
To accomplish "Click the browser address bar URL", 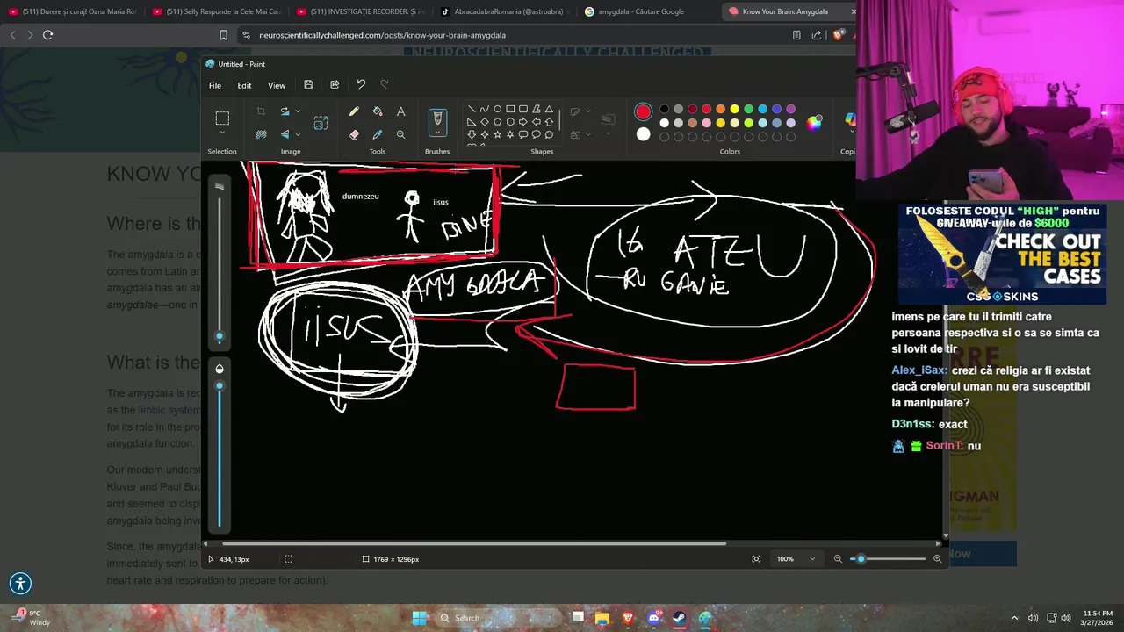I will point(382,35).
